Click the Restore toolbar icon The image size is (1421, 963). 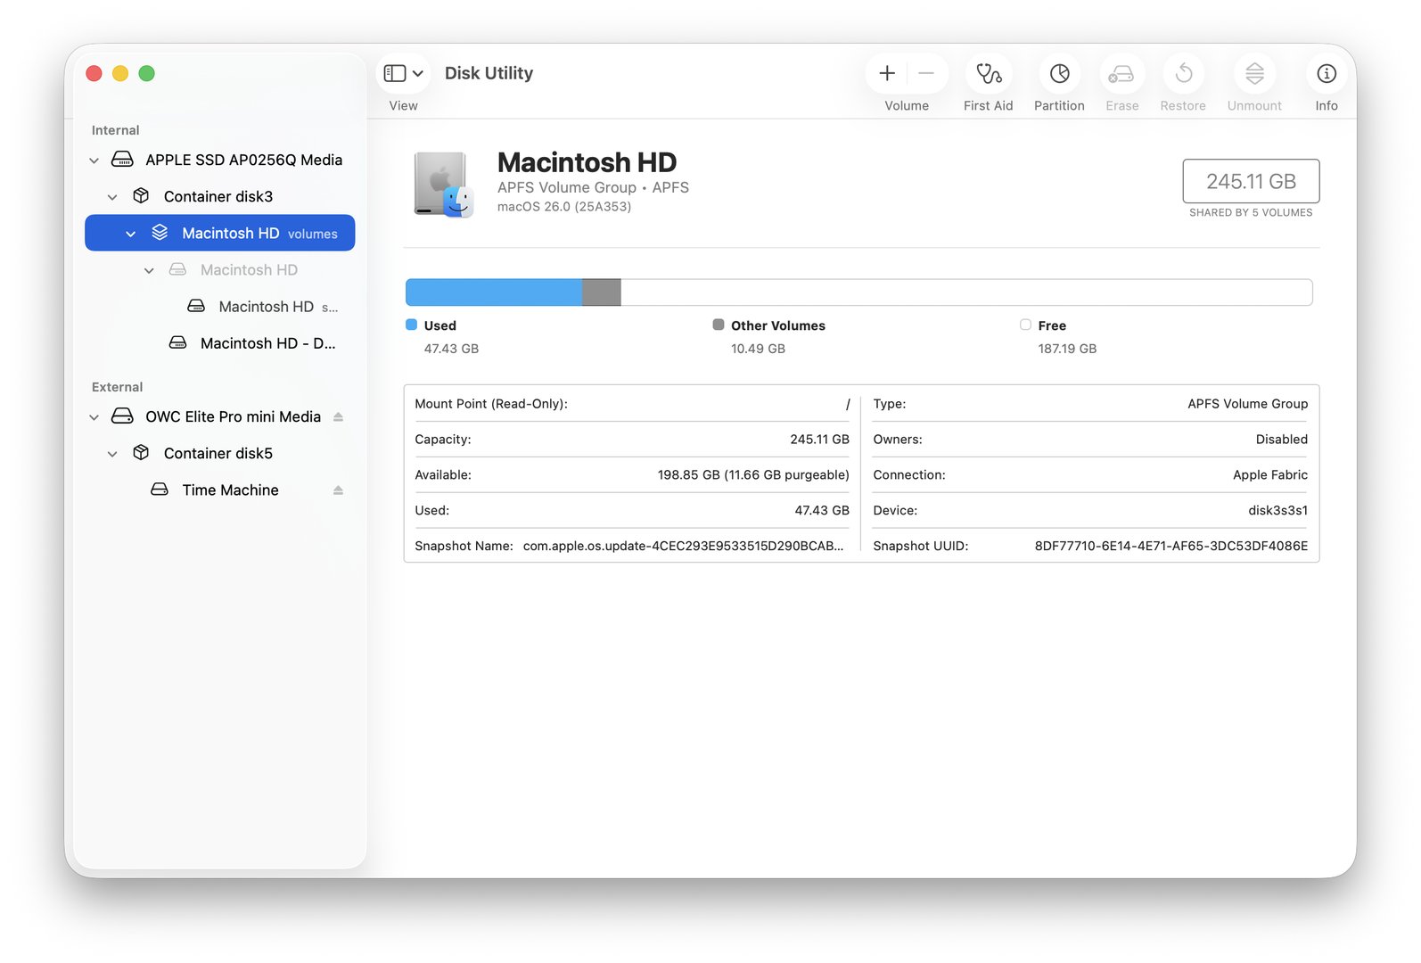tap(1184, 73)
